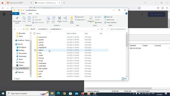Click Get WordPress button on webpage
This screenshot has width=170, height=96.
tap(156, 14)
